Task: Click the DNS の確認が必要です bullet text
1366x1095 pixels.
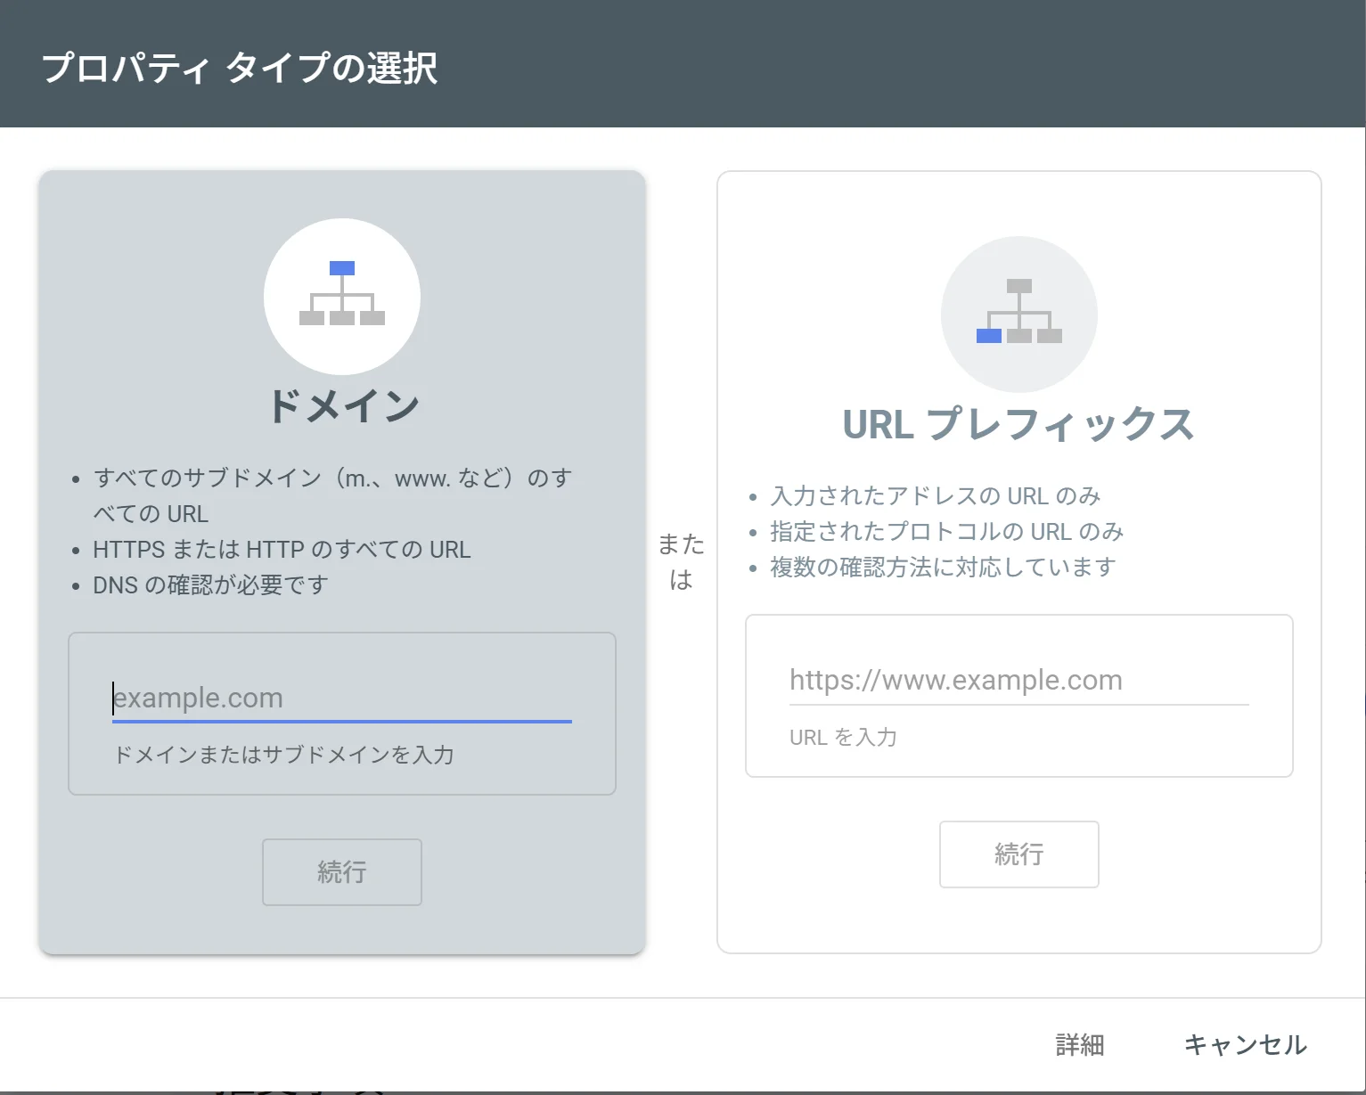Action: click(x=210, y=584)
